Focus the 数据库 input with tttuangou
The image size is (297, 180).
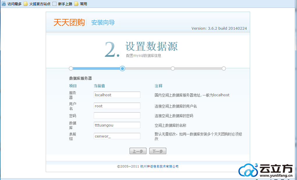coord(117,125)
